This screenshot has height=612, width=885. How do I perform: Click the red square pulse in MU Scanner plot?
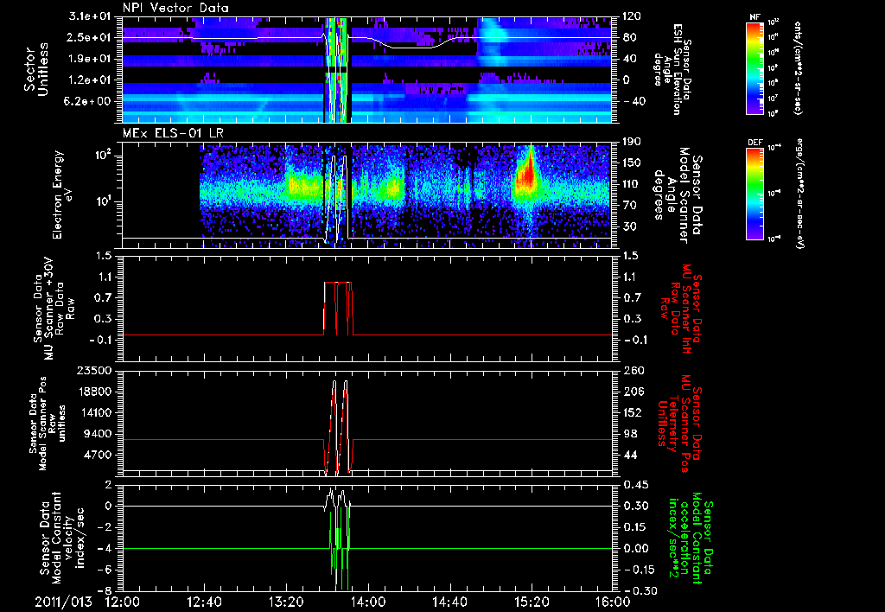(x=338, y=308)
